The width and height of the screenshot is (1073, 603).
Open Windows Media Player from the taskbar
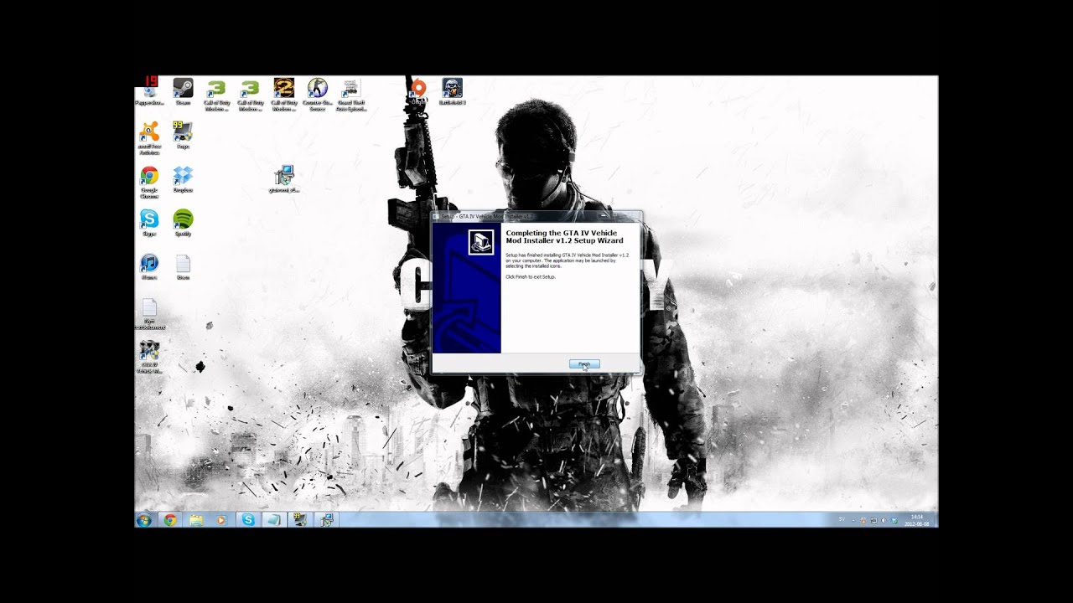click(x=221, y=520)
